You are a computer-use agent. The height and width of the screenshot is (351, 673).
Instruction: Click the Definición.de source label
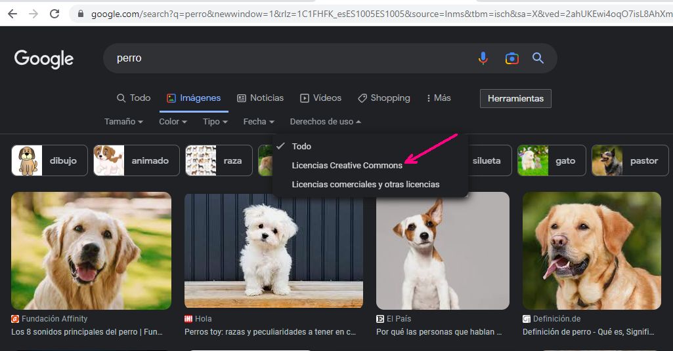pos(552,319)
